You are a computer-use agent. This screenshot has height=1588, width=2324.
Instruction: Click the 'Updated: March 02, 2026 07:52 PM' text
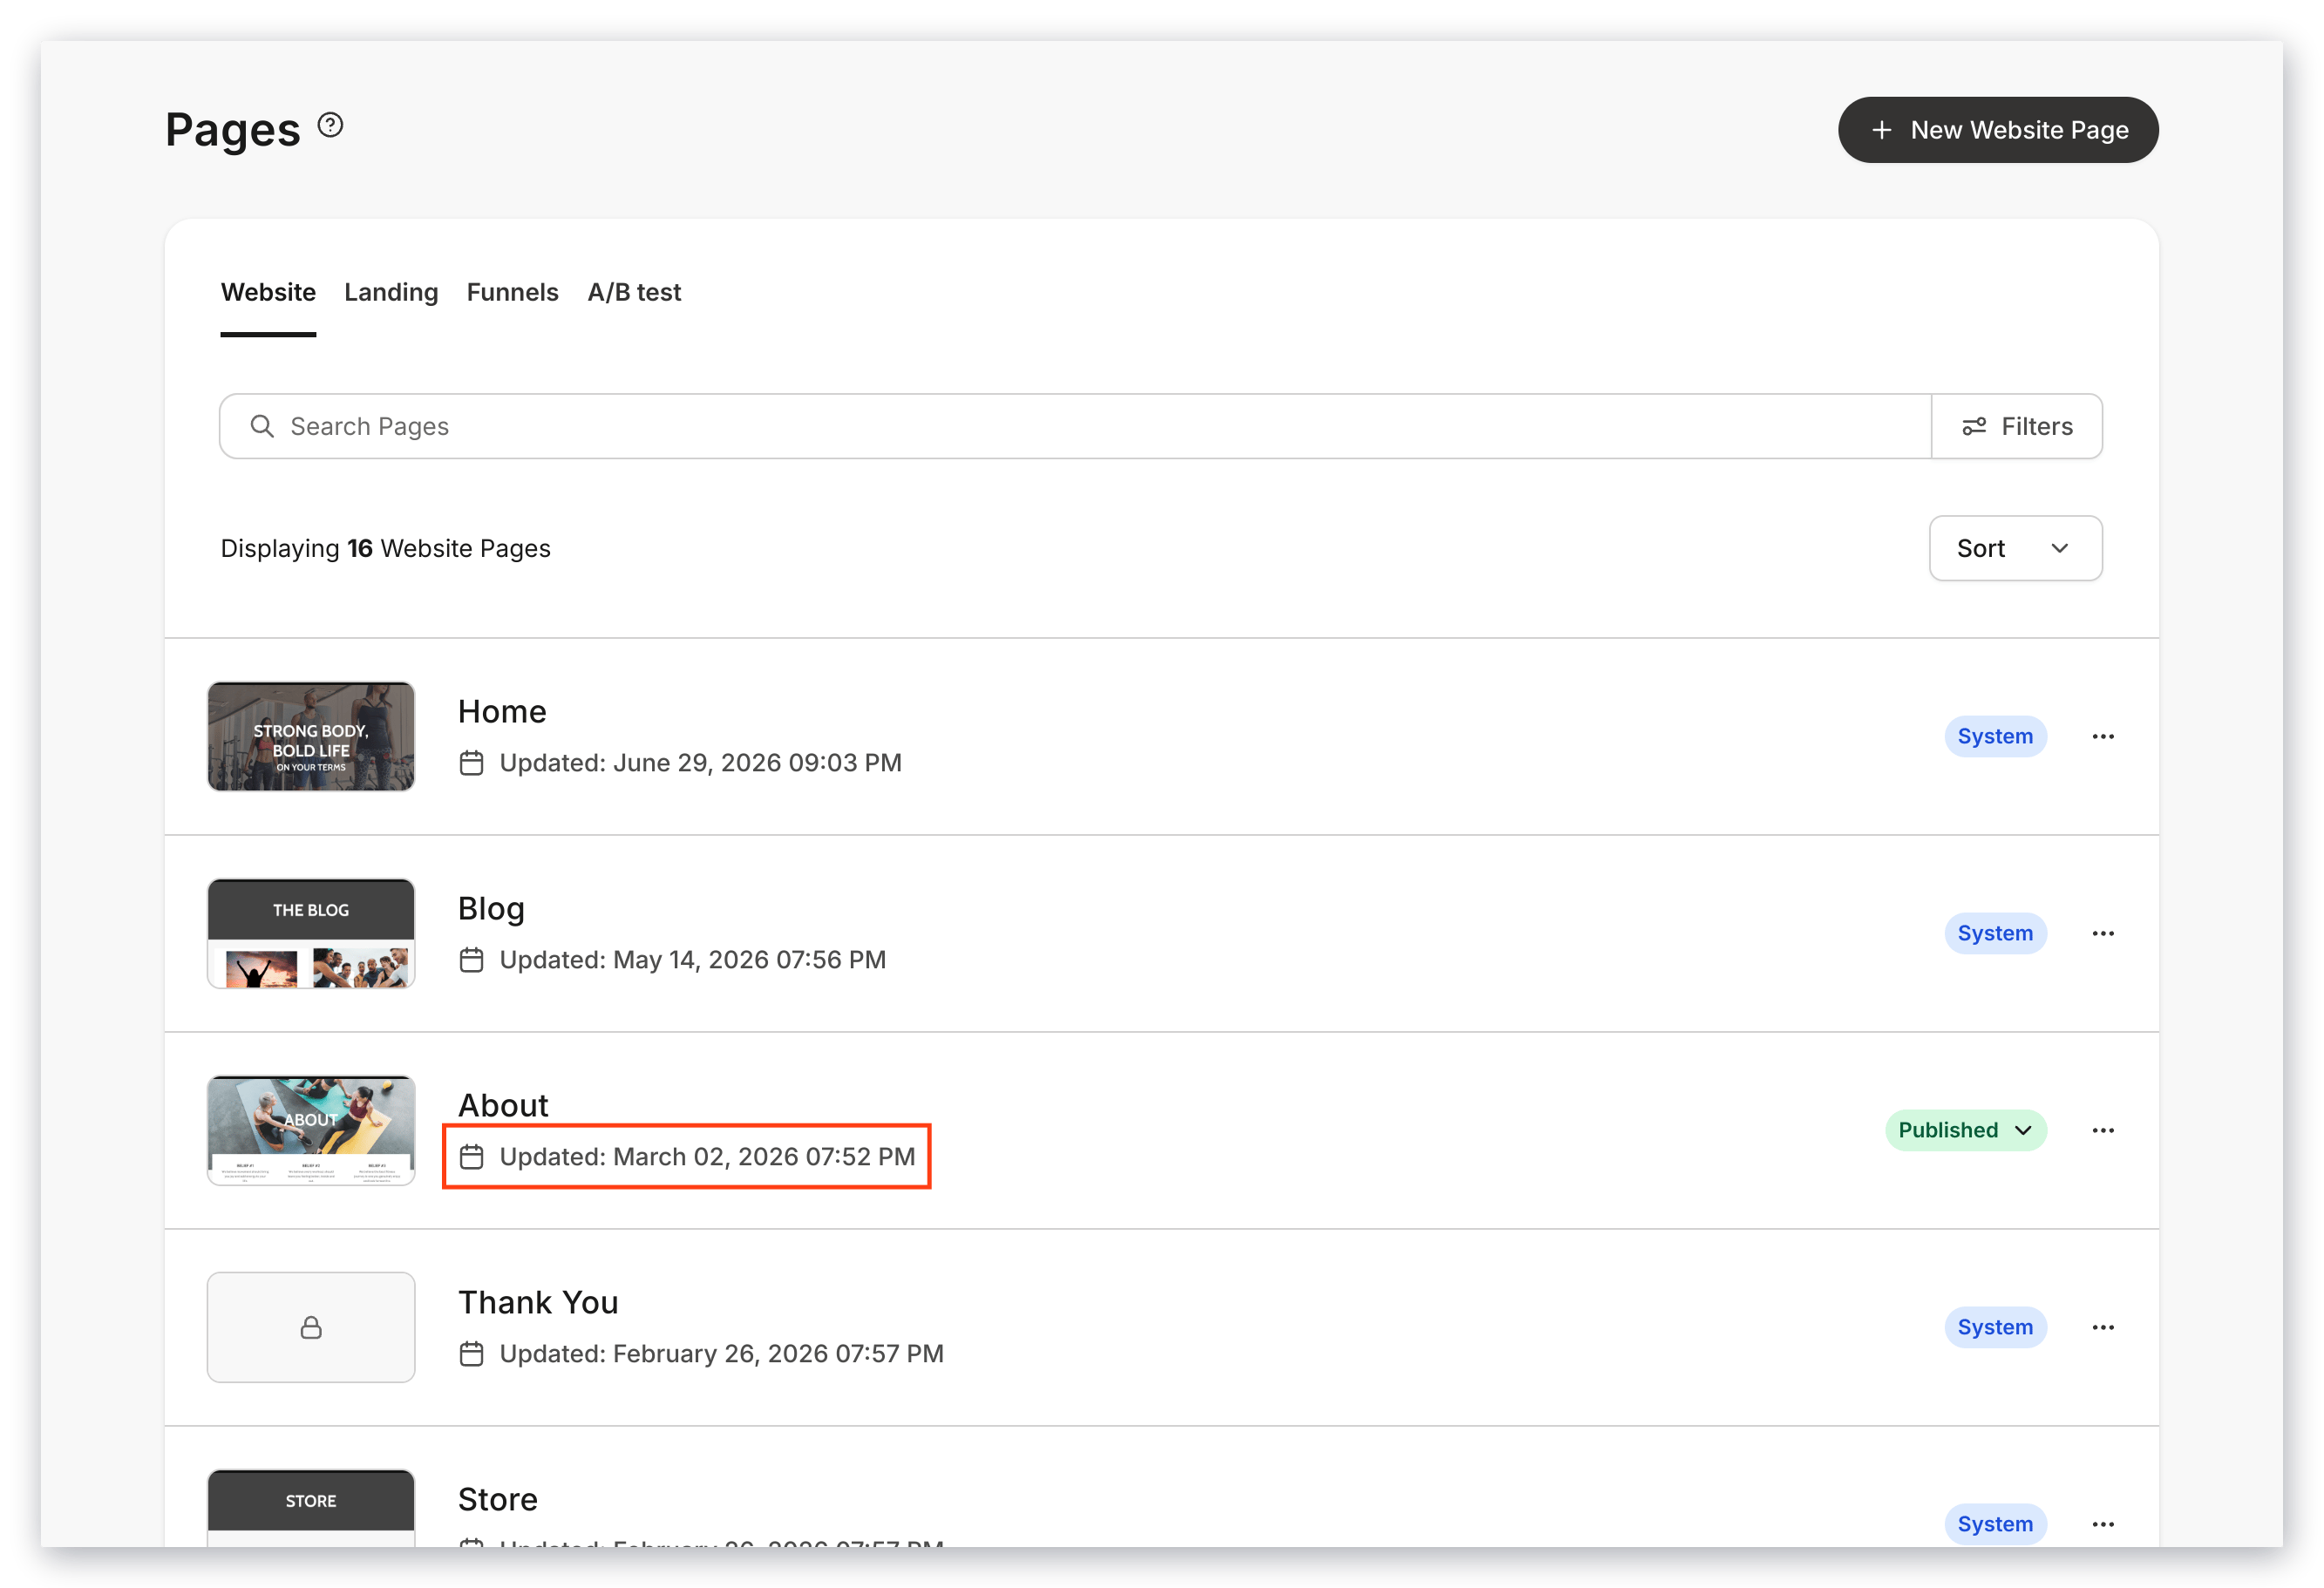point(707,1157)
